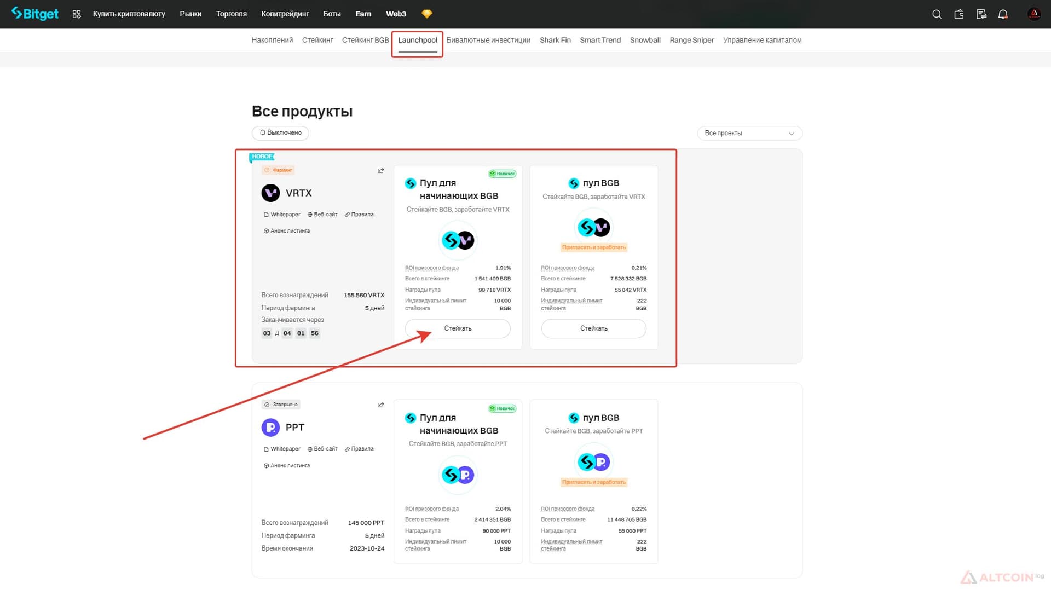The image size is (1051, 589).
Task: Click the VRTX token logo
Action: (x=270, y=193)
